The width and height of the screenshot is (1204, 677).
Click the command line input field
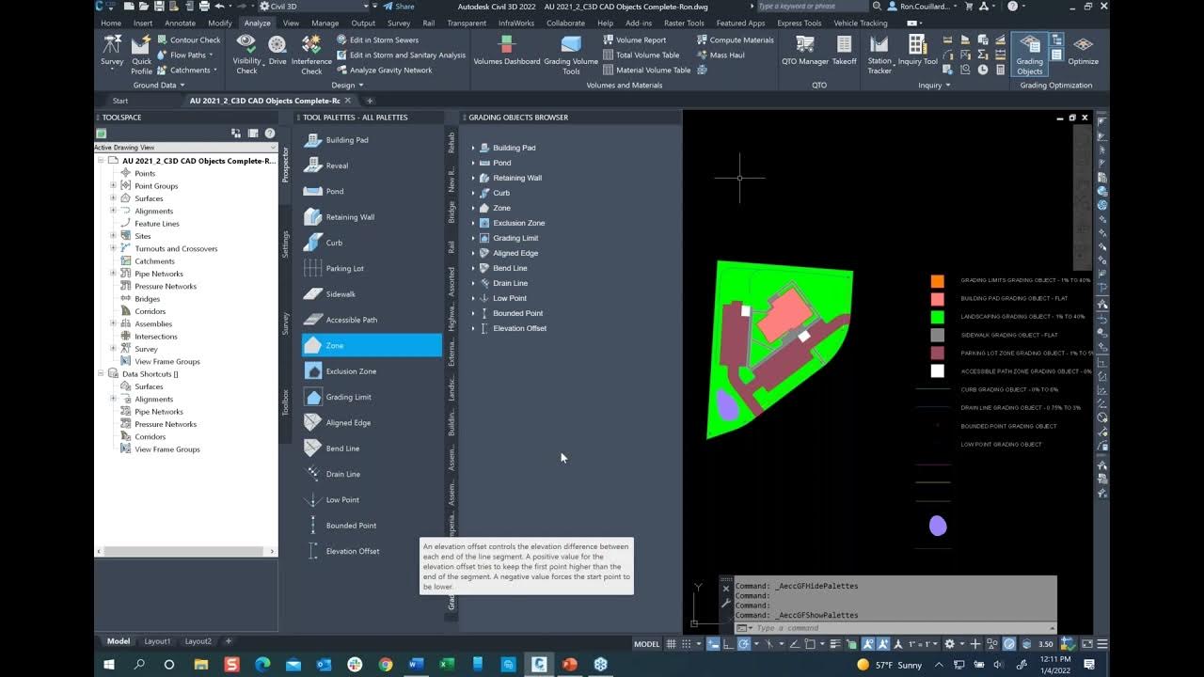point(898,628)
